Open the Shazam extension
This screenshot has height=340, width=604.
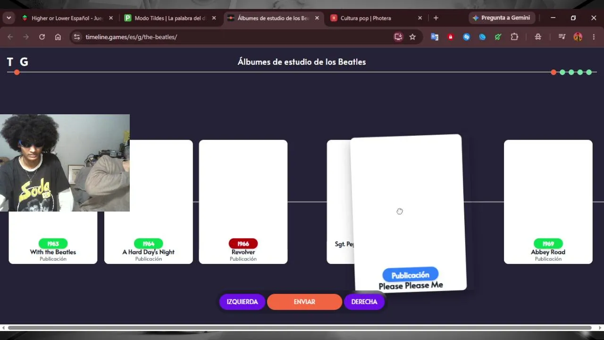point(467,37)
